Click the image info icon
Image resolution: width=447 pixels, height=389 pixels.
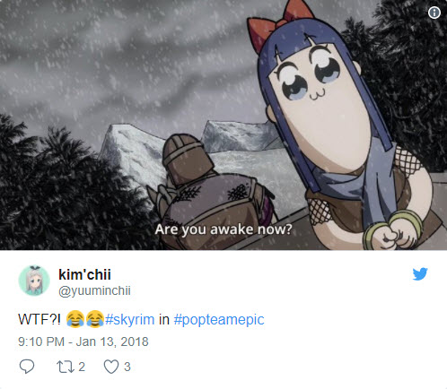click(434, 13)
